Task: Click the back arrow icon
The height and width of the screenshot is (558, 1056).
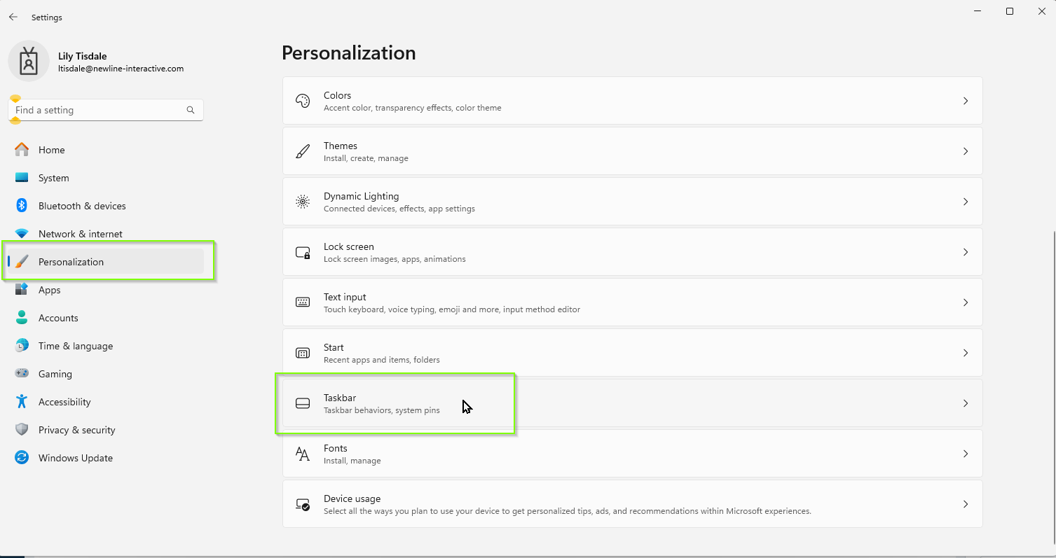Action: click(x=13, y=17)
